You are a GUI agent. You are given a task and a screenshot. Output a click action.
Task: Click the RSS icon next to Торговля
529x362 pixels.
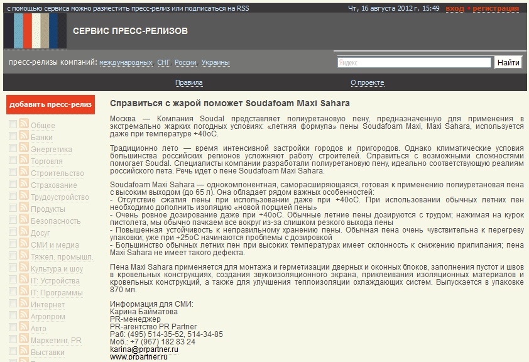(x=24, y=160)
